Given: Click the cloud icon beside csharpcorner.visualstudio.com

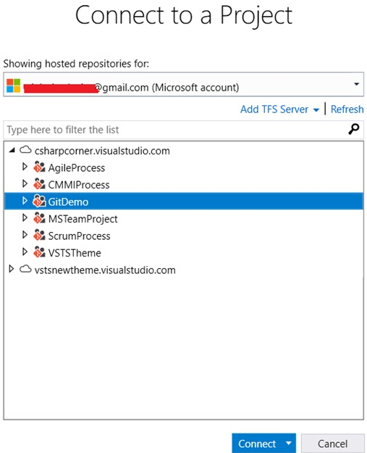Looking at the screenshot, I should coord(25,150).
